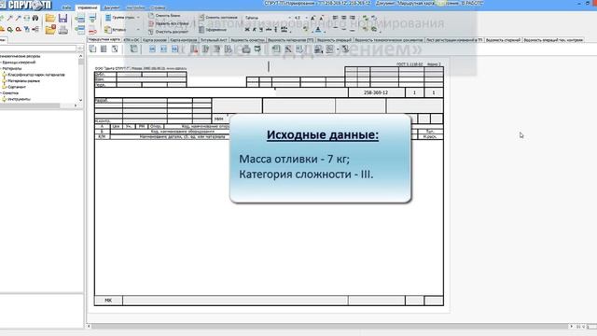Click Удалить все строки button
The height and width of the screenshot is (336, 597).
pyautogui.click(x=169, y=23)
